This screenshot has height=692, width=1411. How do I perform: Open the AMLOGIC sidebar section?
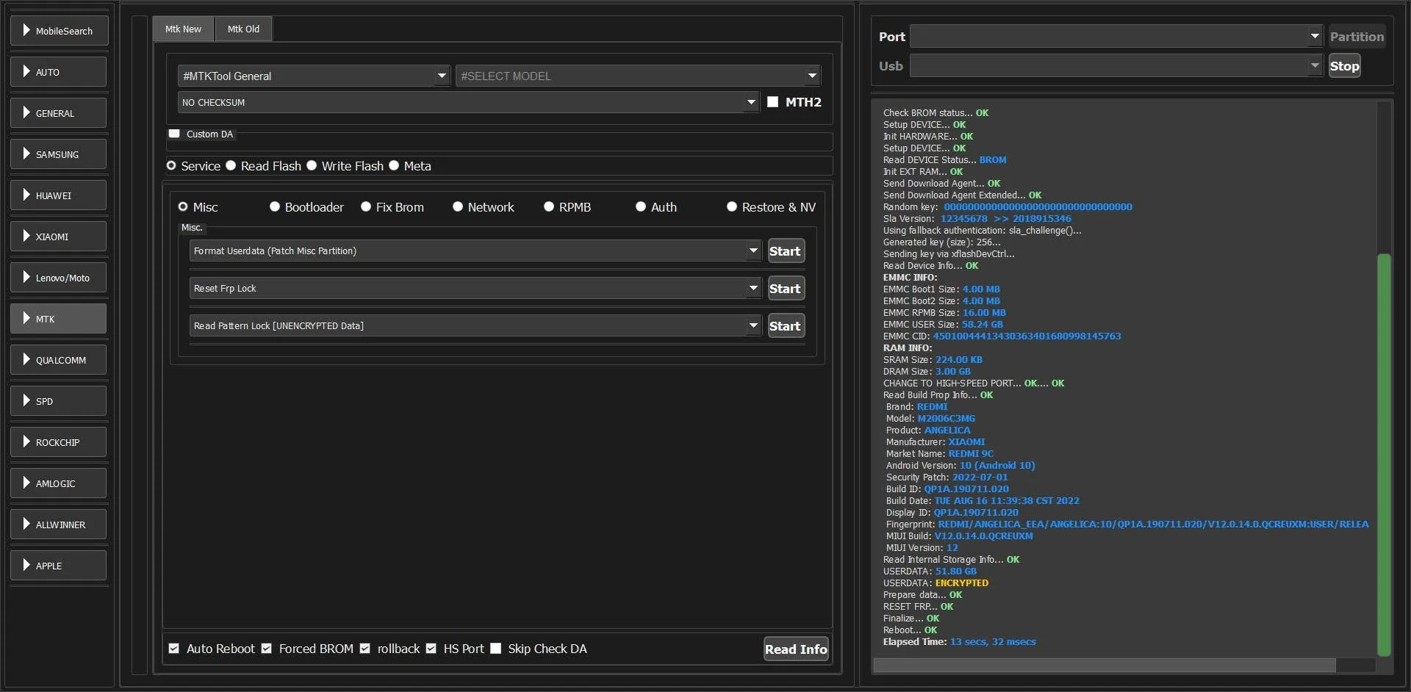(59, 483)
